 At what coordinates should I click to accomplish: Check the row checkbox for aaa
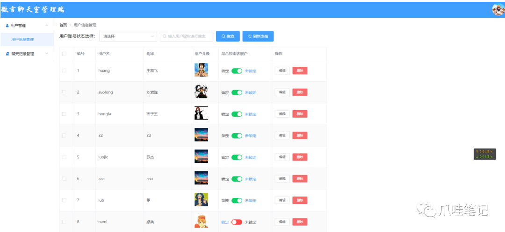(x=64, y=179)
